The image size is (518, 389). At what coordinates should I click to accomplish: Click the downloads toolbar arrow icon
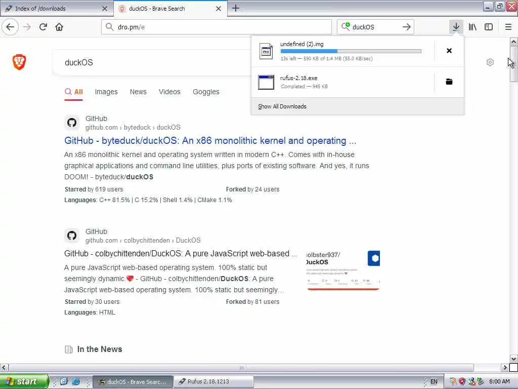click(x=456, y=27)
